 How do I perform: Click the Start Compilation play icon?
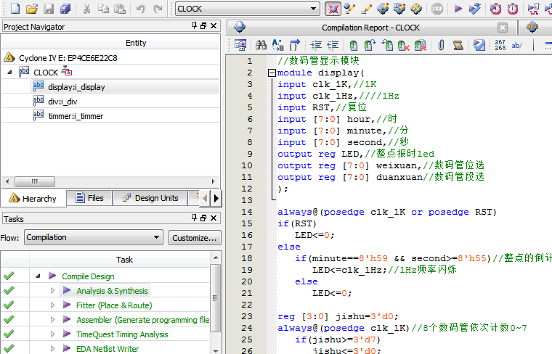point(458,9)
